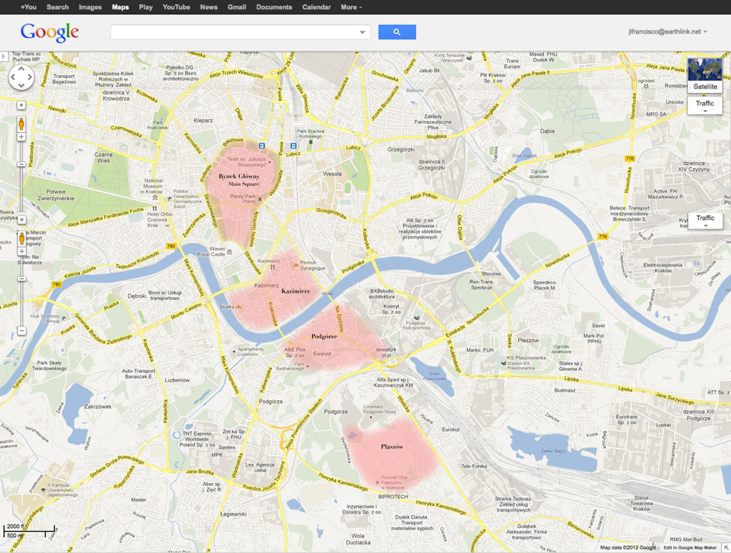Open Images in the top bar
This screenshot has width=731, height=553.
[x=90, y=7]
